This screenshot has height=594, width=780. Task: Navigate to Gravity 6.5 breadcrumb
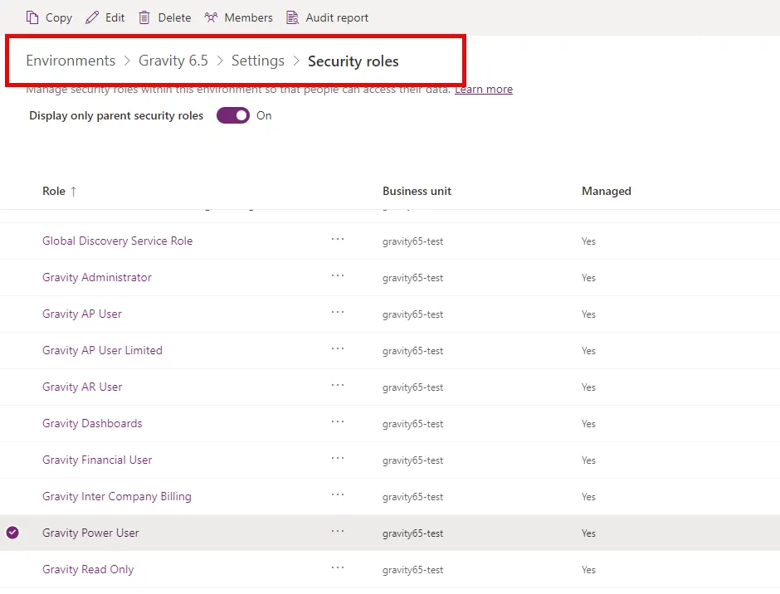(x=173, y=61)
